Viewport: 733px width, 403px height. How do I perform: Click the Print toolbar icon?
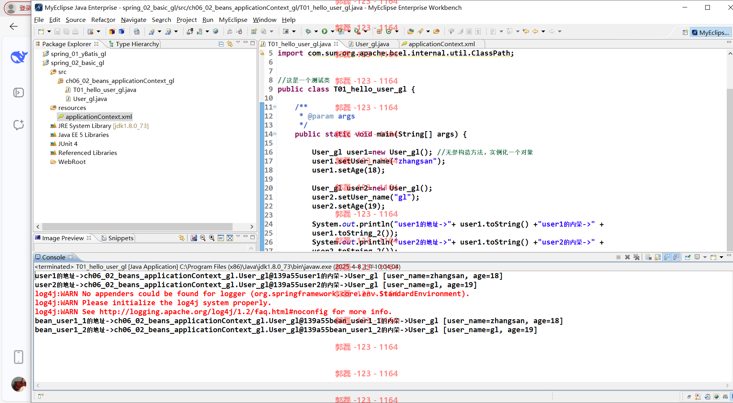tap(75, 31)
